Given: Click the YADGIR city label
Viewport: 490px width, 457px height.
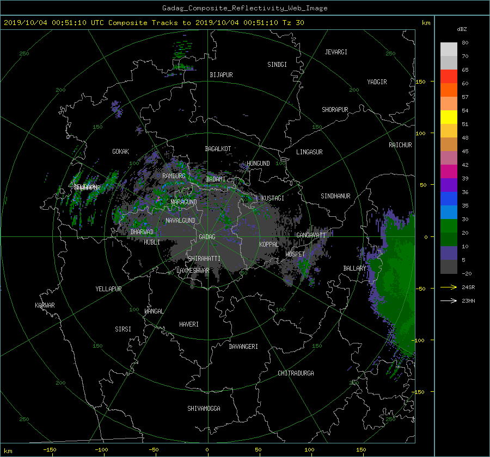Looking at the screenshot, I should pyautogui.click(x=377, y=82).
